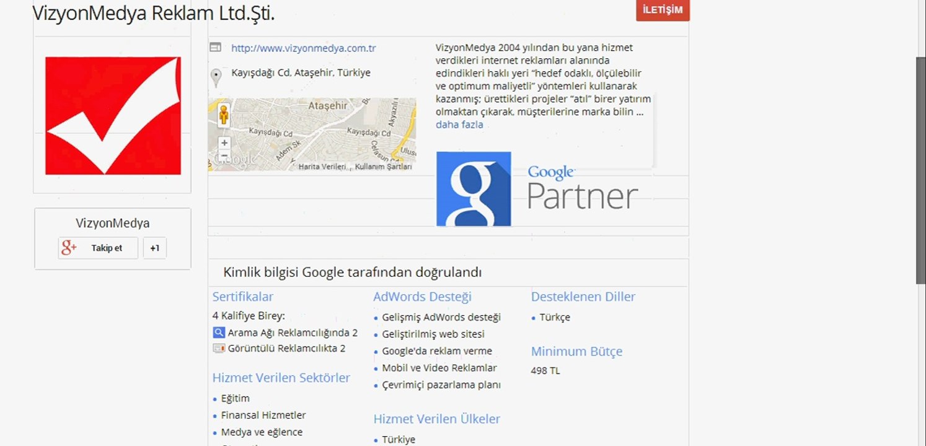Click the 'Sertifikalar' heading
The image size is (926, 446).
243,297
